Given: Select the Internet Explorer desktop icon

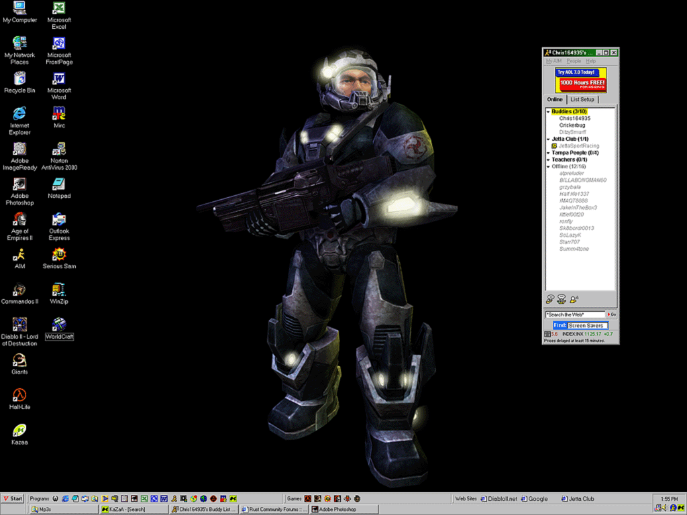Looking at the screenshot, I should (x=19, y=121).
